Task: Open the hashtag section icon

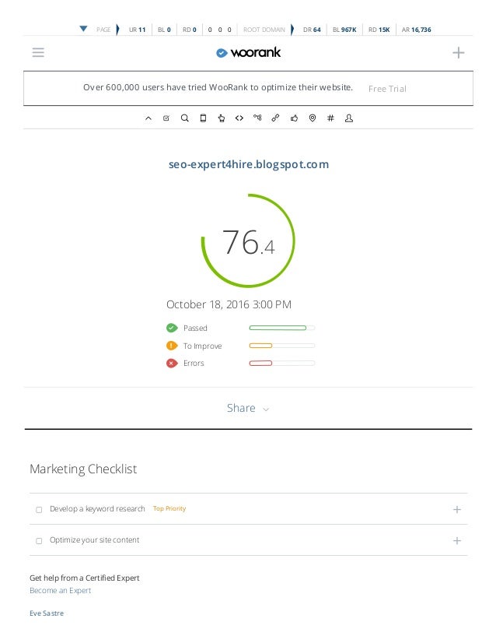Action: [x=330, y=118]
